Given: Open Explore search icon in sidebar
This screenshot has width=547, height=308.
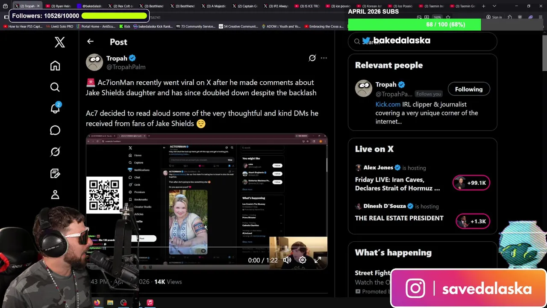Looking at the screenshot, I should [x=55, y=87].
